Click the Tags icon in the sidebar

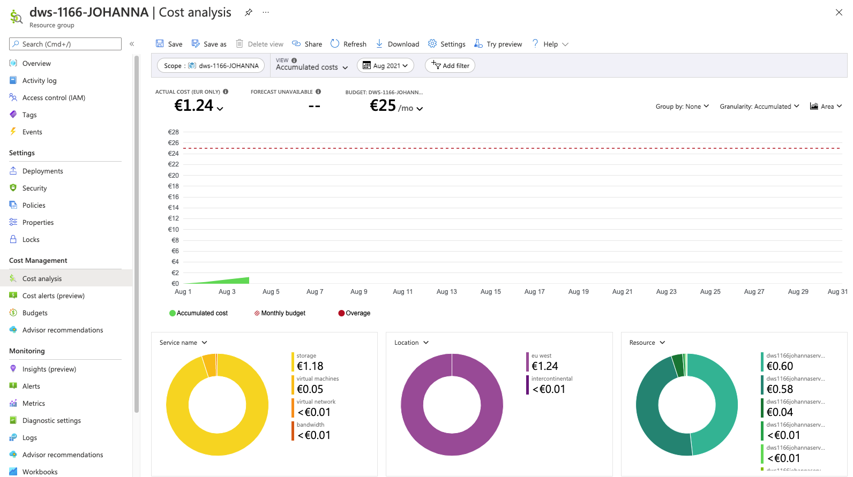[13, 115]
